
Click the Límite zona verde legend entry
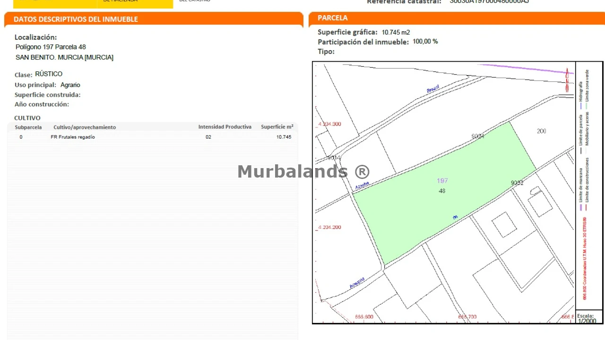[x=587, y=85]
